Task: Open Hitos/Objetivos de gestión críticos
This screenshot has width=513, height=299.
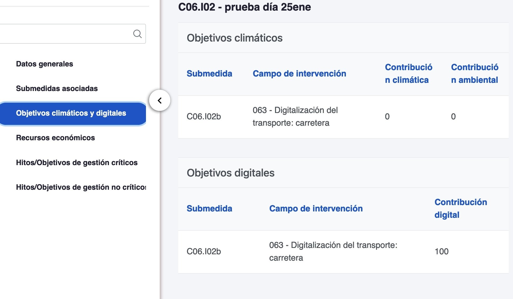Action: (77, 162)
